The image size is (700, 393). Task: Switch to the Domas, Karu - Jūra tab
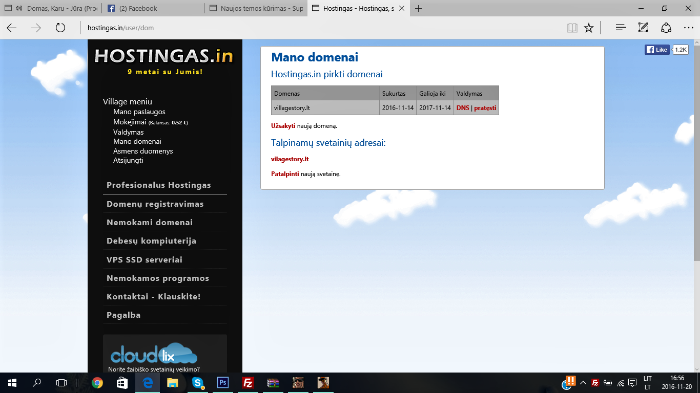coord(51,8)
